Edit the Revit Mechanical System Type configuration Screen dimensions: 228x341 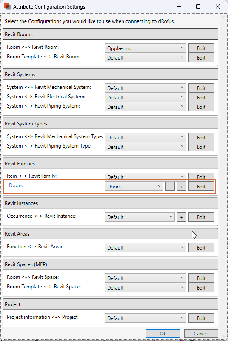point(201,138)
